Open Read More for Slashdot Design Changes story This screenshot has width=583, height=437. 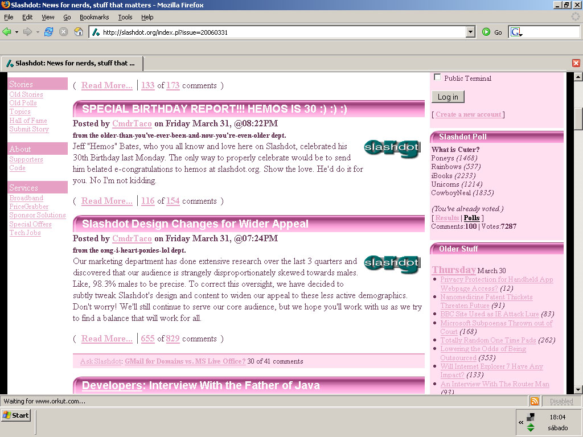click(106, 339)
